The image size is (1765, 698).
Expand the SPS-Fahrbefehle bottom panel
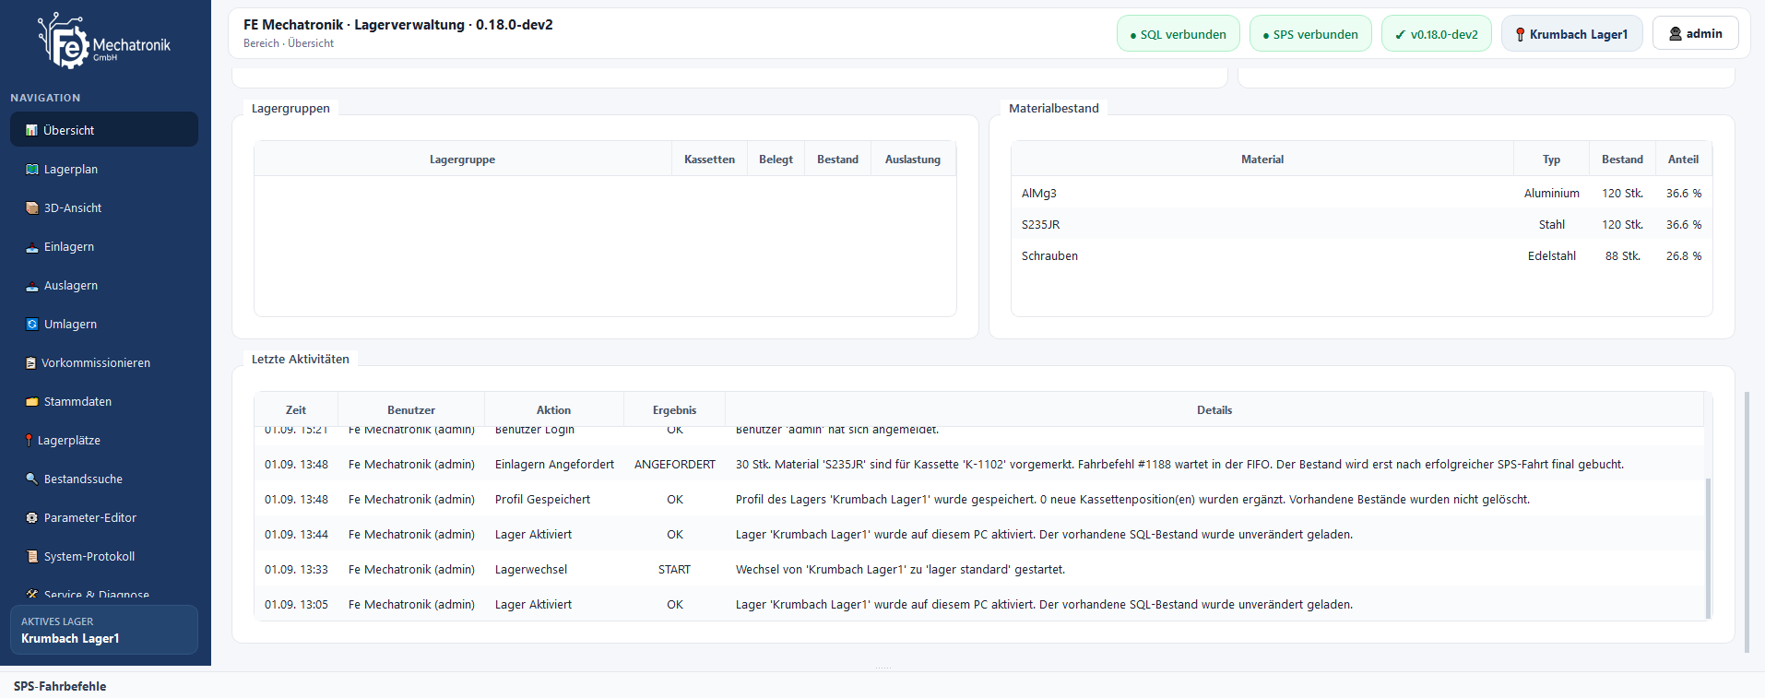[x=60, y=686]
